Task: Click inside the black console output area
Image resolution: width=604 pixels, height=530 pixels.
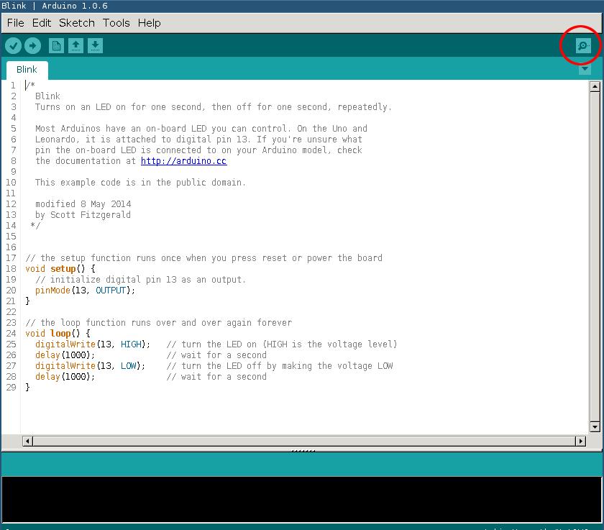Action: pos(302,500)
